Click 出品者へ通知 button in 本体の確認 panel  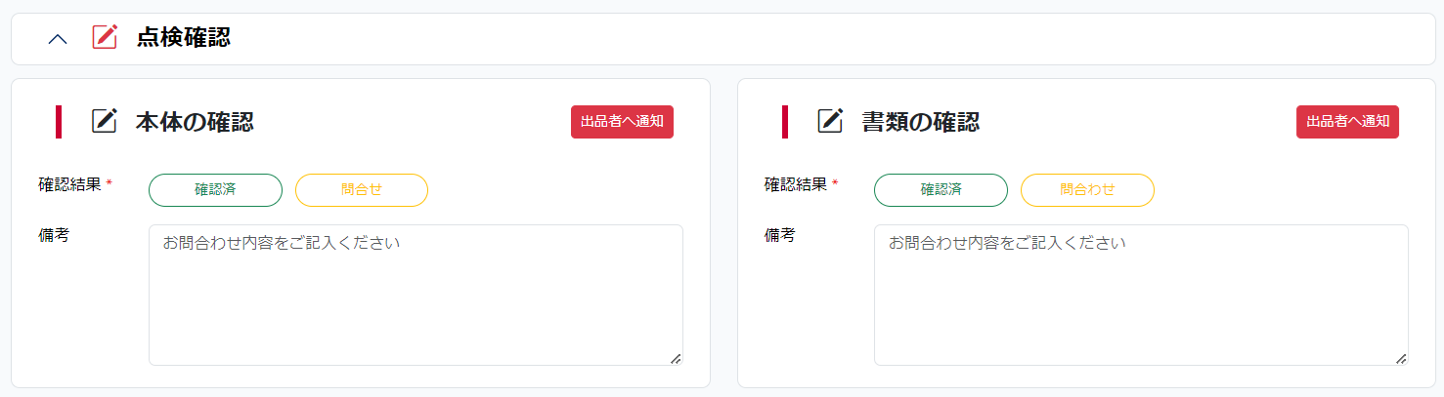622,122
